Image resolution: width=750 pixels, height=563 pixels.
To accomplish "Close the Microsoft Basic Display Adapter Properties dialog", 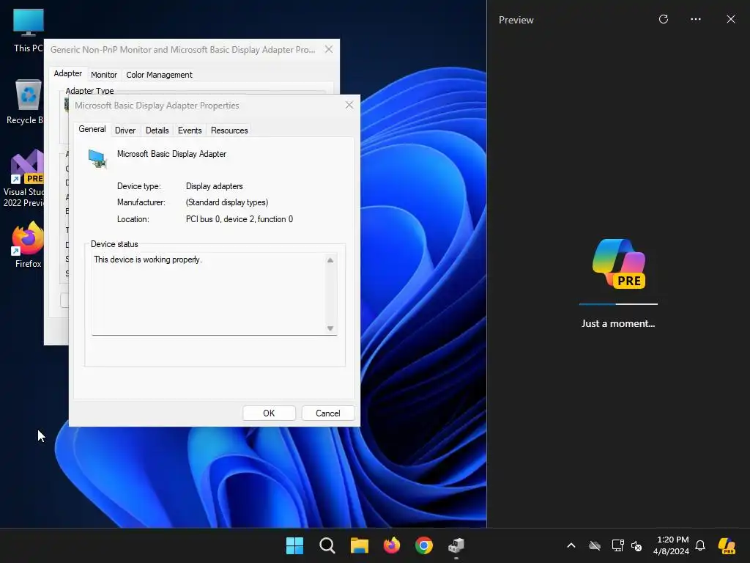I will coord(349,105).
